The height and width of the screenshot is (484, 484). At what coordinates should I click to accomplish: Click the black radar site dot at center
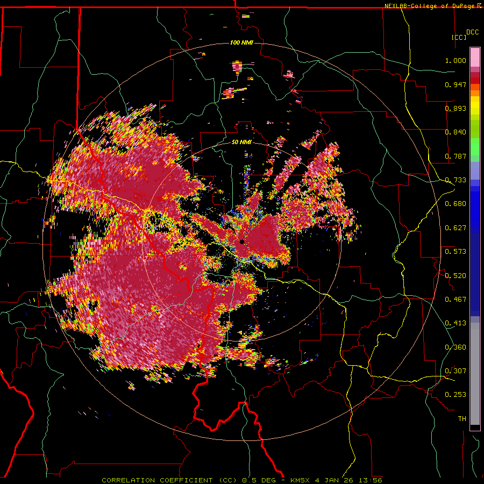[241, 241]
